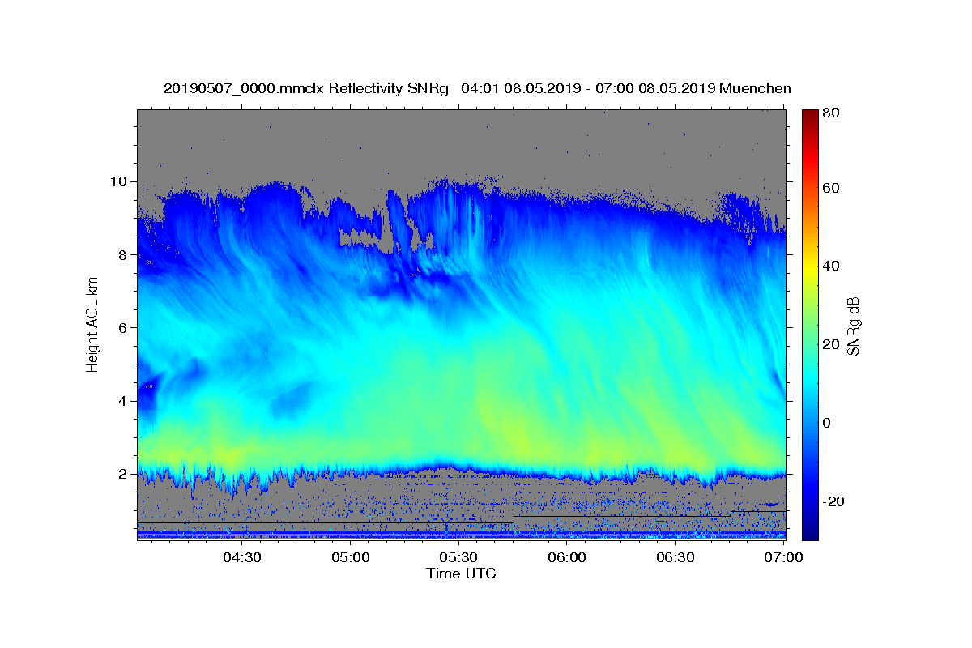Click the 04:30 time tick label
Viewport: 972px width, 648px height.
[x=241, y=558]
